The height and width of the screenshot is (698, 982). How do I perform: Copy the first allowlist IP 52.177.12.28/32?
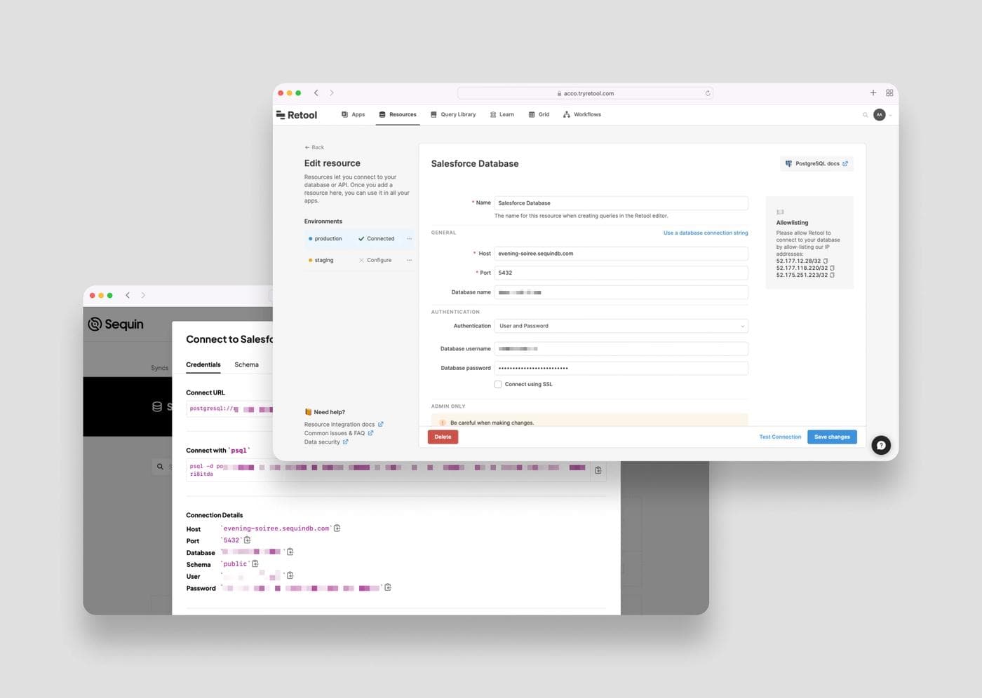826,261
